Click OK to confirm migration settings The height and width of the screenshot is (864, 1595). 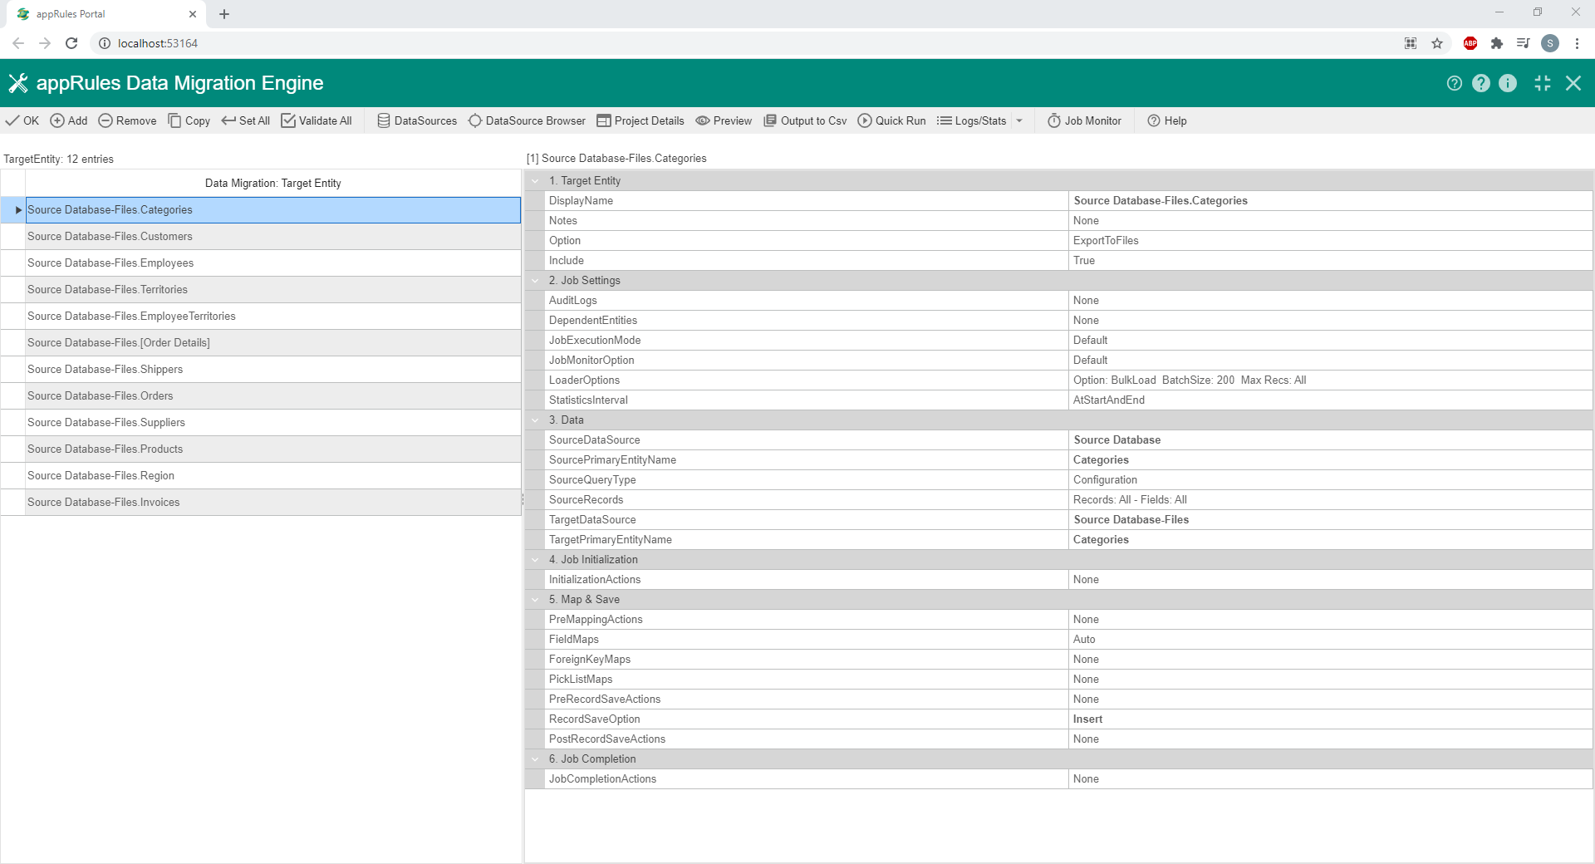[22, 120]
